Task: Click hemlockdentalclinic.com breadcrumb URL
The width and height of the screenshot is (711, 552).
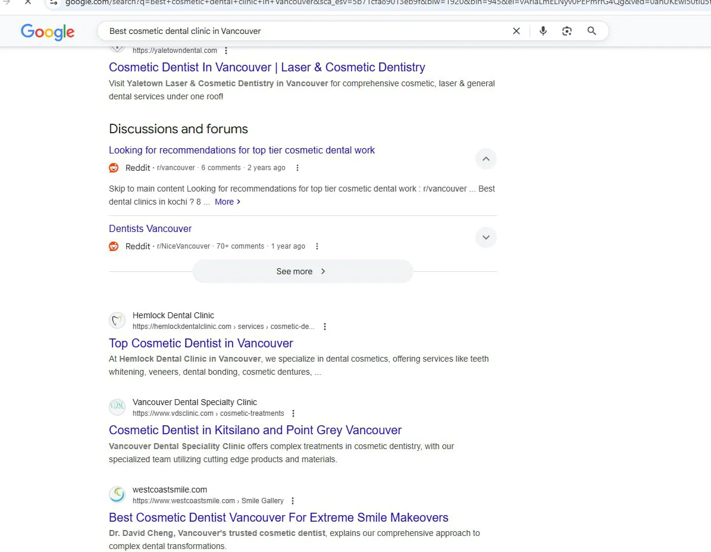Action: click(223, 327)
